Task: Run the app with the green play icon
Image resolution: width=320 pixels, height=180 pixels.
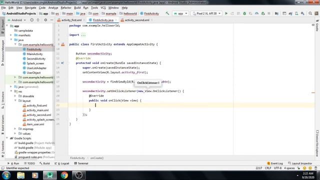Action: pos(226,13)
